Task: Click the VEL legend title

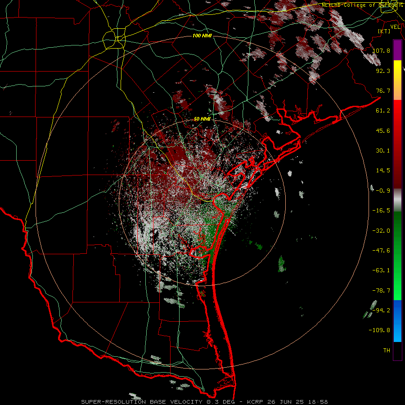Action: click(x=395, y=27)
